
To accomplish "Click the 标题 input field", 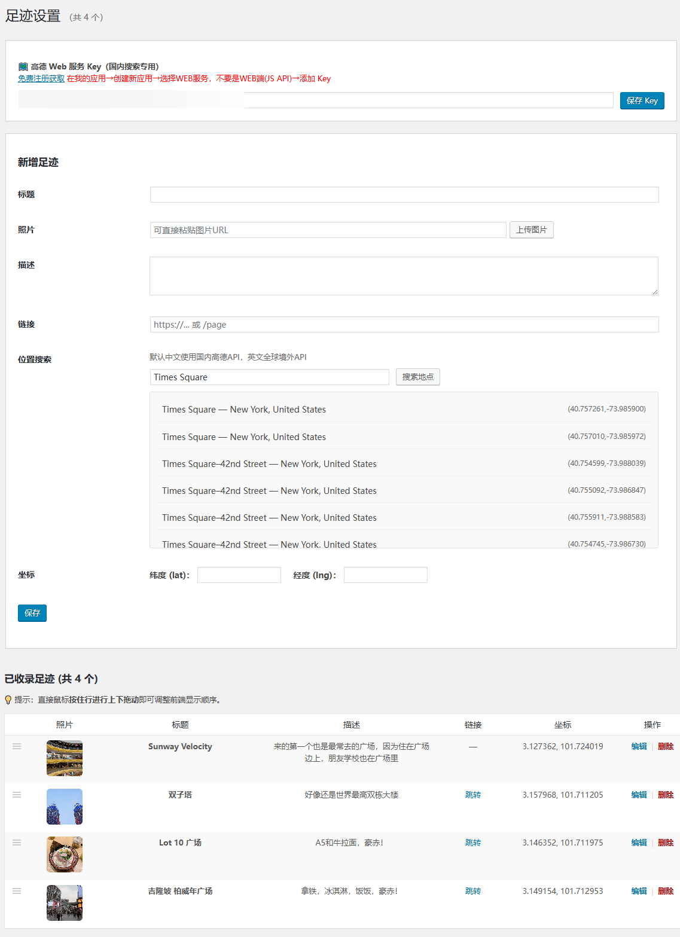I will click(x=404, y=194).
